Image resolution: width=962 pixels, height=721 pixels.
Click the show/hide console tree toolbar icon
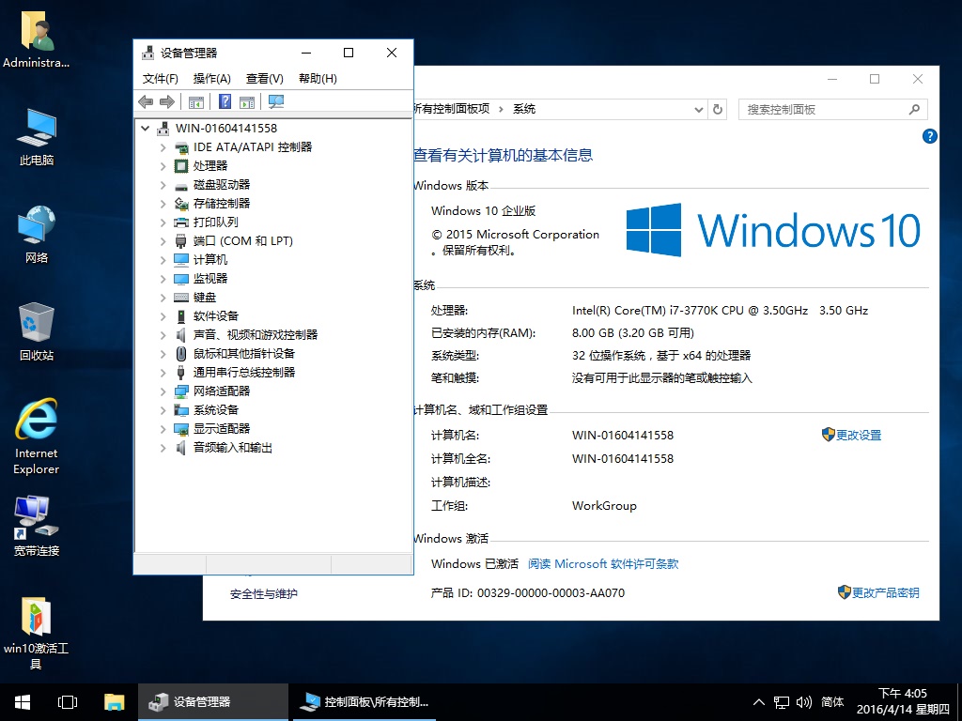coord(196,101)
